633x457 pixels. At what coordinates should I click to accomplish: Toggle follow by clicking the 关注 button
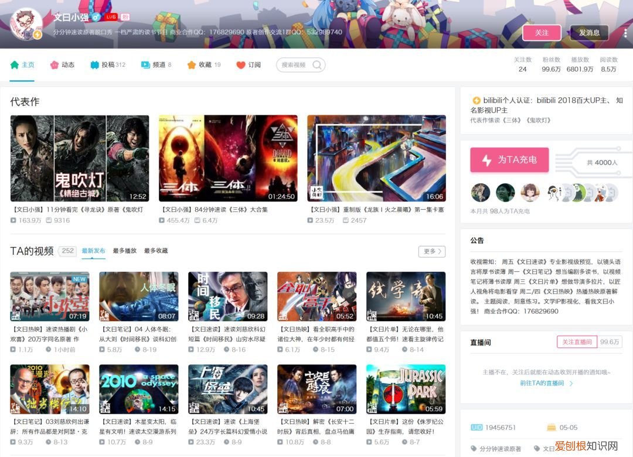(542, 33)
